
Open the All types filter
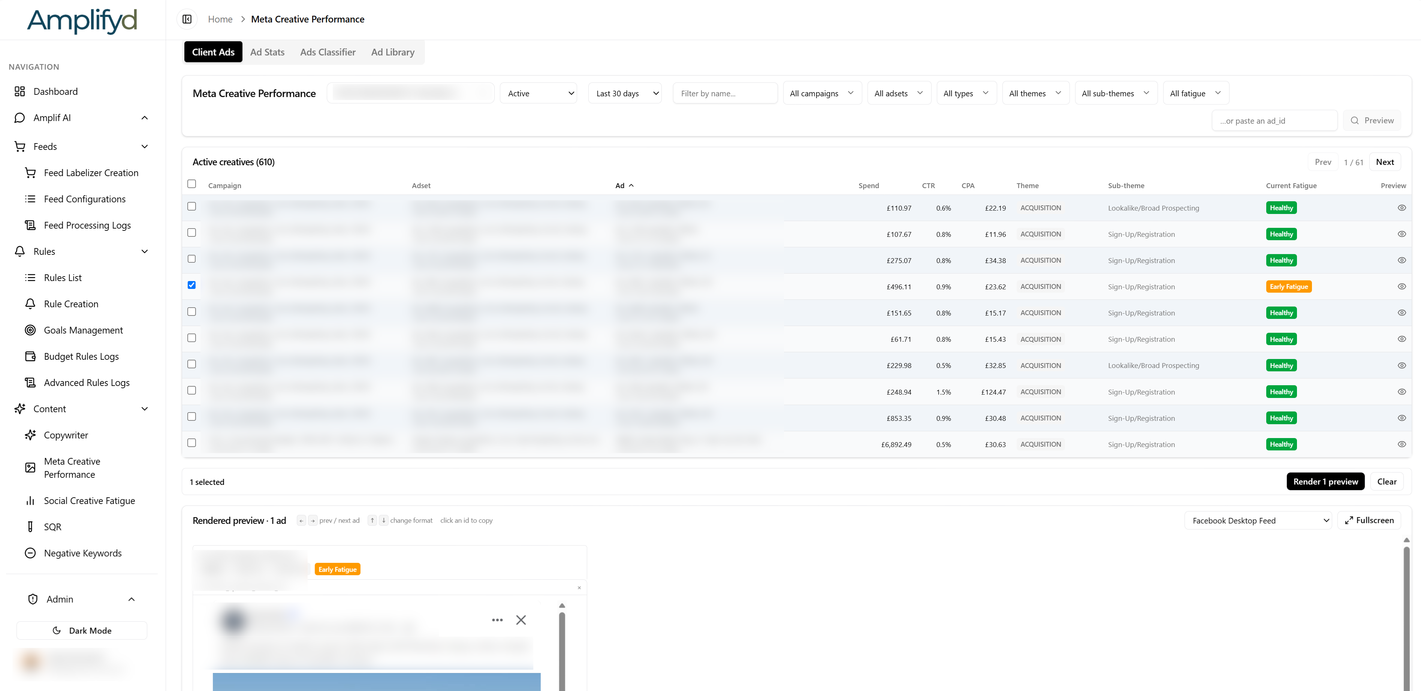coord(966,93)
